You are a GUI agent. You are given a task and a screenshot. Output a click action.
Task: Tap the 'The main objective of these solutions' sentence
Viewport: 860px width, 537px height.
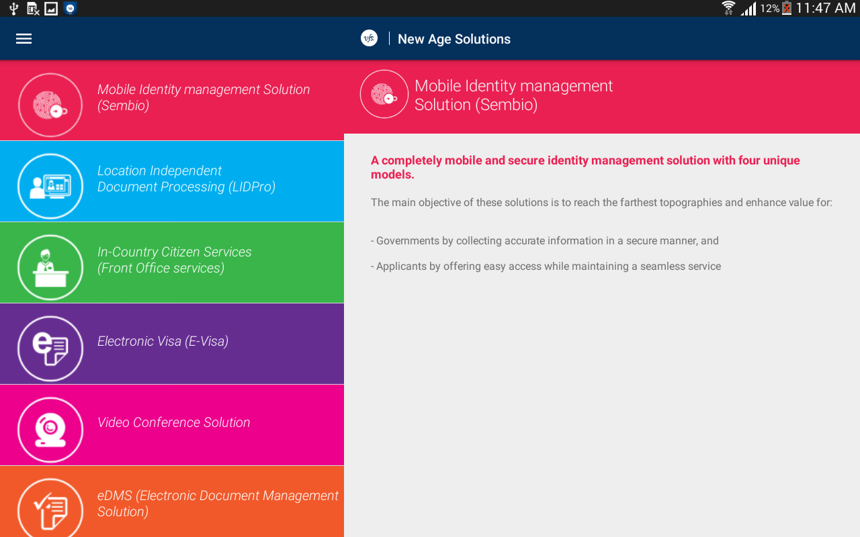click(601, 202)
